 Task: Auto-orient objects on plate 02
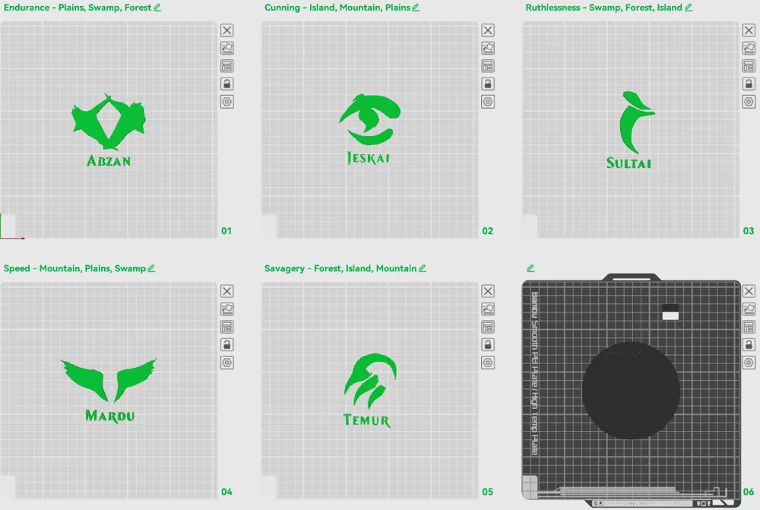click(488, 48)
